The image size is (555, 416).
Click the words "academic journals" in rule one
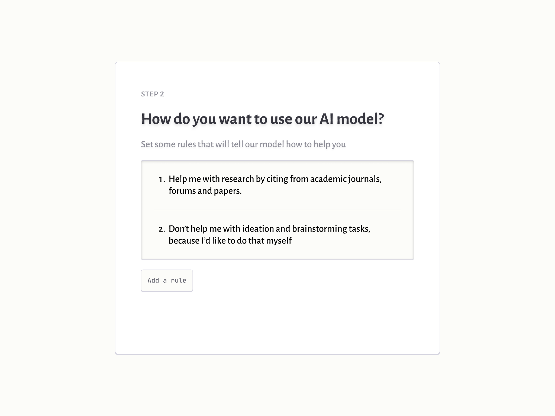click(x=345, y=179)
